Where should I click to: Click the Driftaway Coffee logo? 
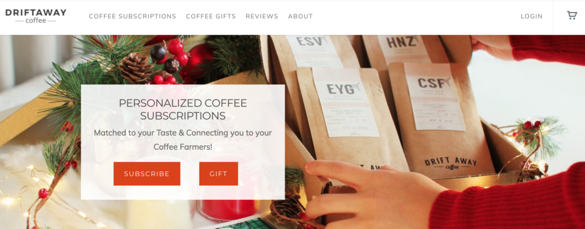click(x=36, y=16)
